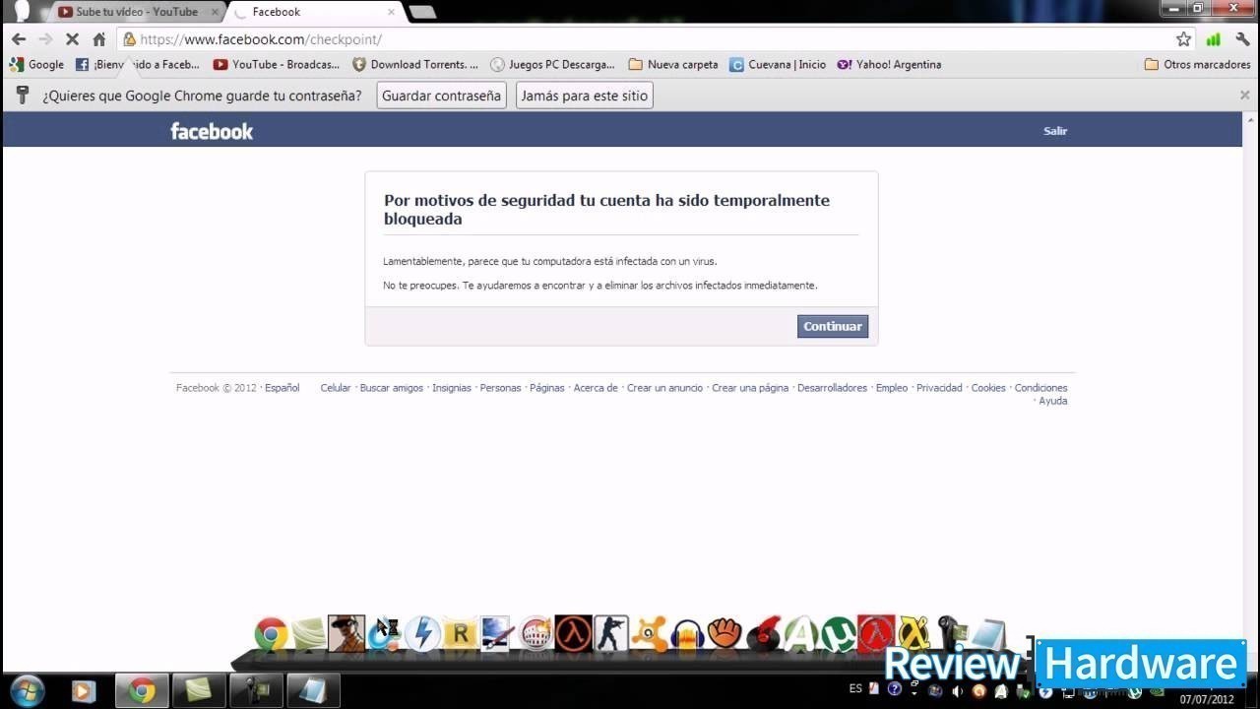Click the tray volume speaker icon
Image resolution: width=1260 pixels, height=709 pixels.
pyautogui.click(x=957, y=691)
